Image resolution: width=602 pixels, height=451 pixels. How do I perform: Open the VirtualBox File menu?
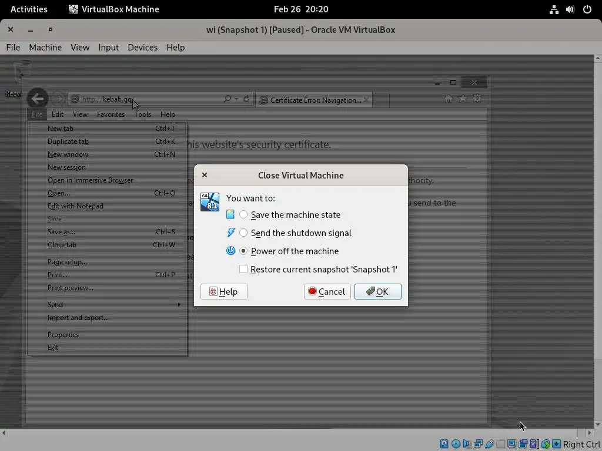(13, 47)
